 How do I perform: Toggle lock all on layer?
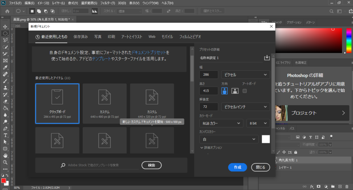[x=295, y=152]
